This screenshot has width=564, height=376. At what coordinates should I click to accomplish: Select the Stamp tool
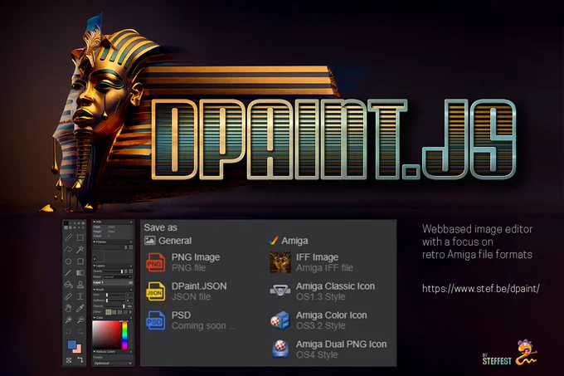[x=80, y=285]
